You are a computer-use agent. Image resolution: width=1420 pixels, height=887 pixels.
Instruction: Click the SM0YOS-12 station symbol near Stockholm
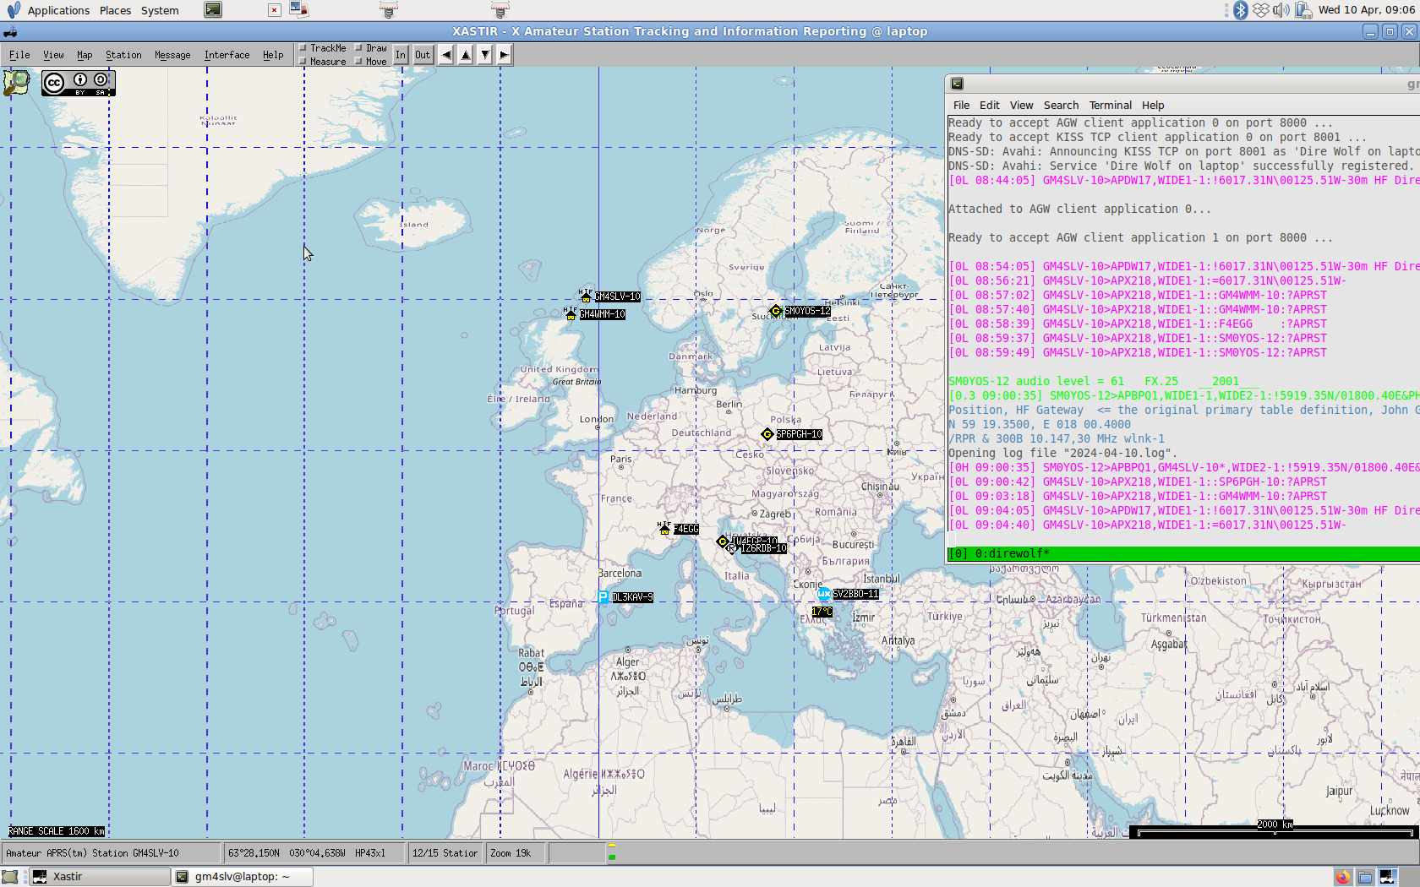(777, 311)
